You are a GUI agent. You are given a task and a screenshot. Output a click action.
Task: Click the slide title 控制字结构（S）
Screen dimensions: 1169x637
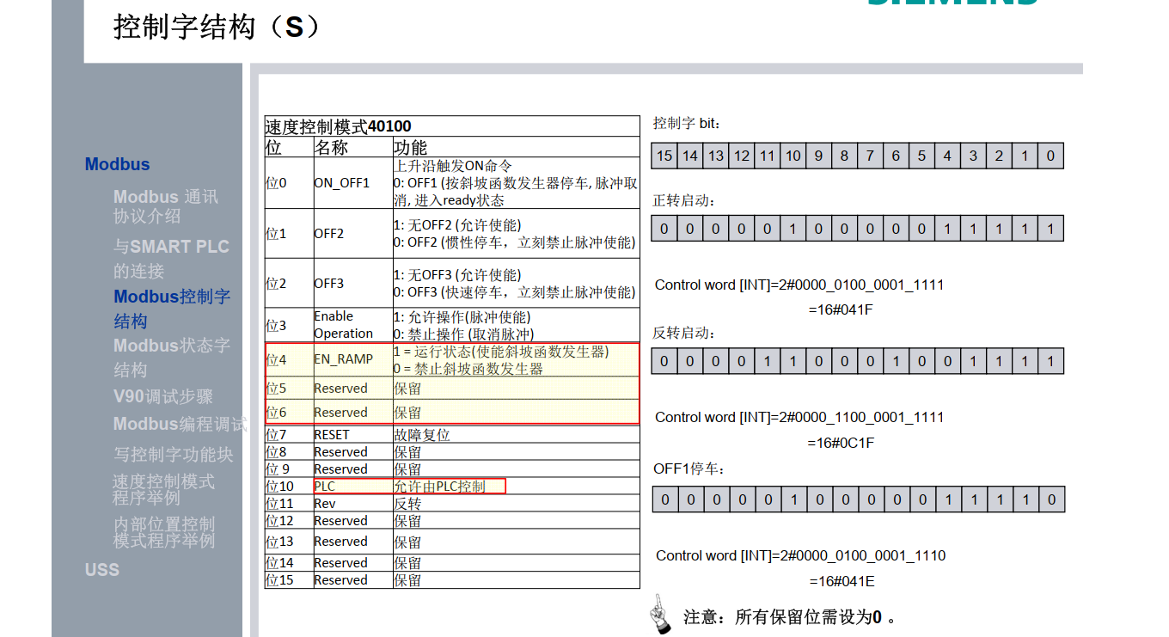[217, 27]
